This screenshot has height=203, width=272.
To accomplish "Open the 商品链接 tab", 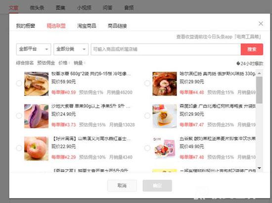I will (117, 26).
